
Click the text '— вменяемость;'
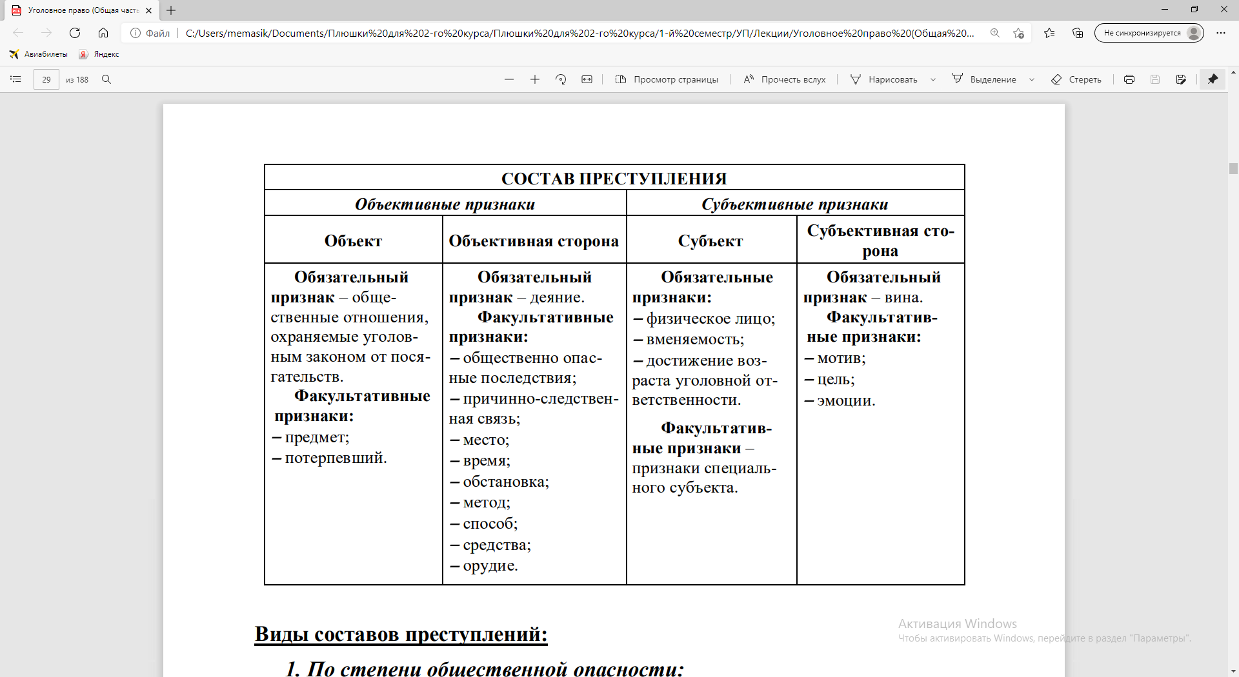pos(689,339)
